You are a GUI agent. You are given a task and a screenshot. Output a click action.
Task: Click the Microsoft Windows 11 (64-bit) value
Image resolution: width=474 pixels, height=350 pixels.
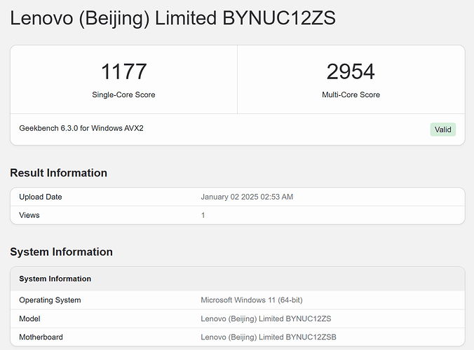tap(252, 300)
